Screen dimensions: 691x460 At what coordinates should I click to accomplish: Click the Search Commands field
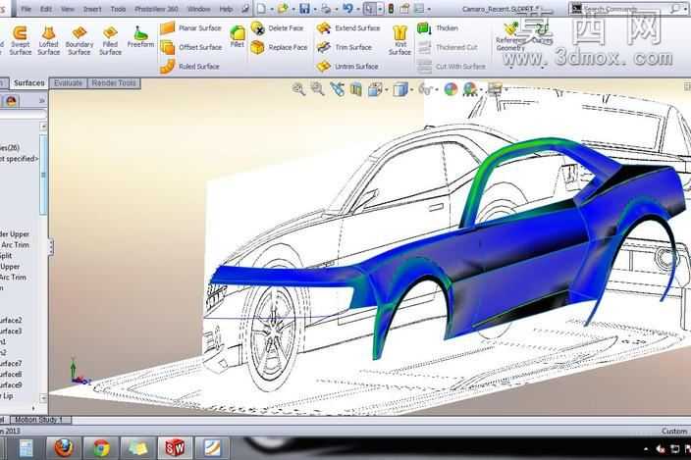tap(625, 9)
